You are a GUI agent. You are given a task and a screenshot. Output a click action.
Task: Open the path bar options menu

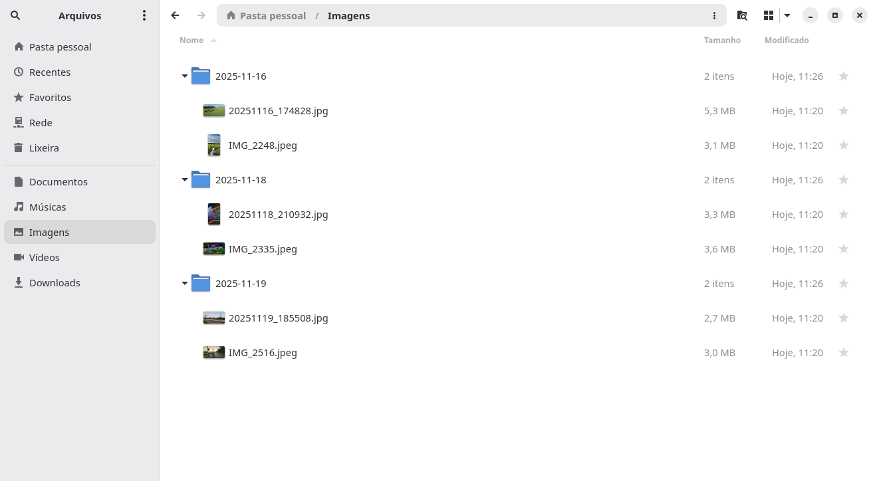tap(714, 15)
